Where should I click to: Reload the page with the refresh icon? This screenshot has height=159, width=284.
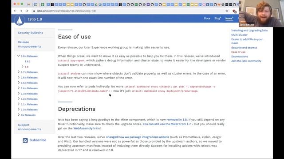coord(27,11)
